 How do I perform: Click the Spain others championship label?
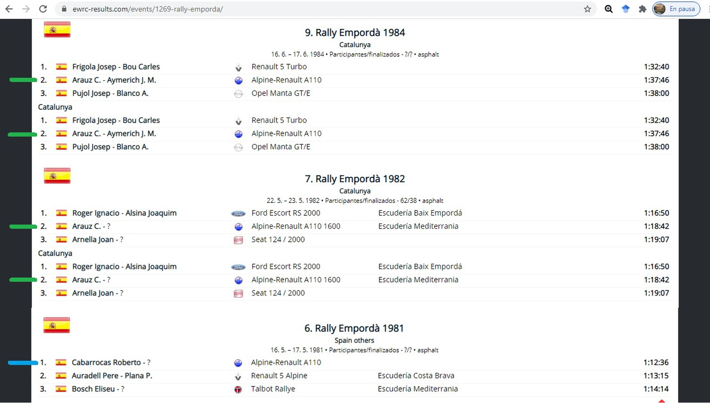[354, 340]
